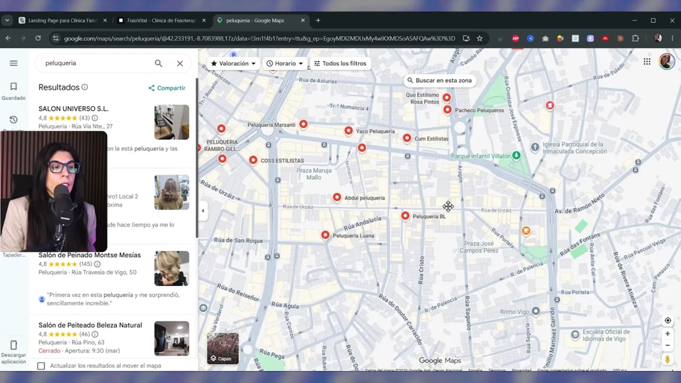681x383 pixels.
Task: Switch to FisioVital tab
Action: pyautogui.click(x=162, y=20)
